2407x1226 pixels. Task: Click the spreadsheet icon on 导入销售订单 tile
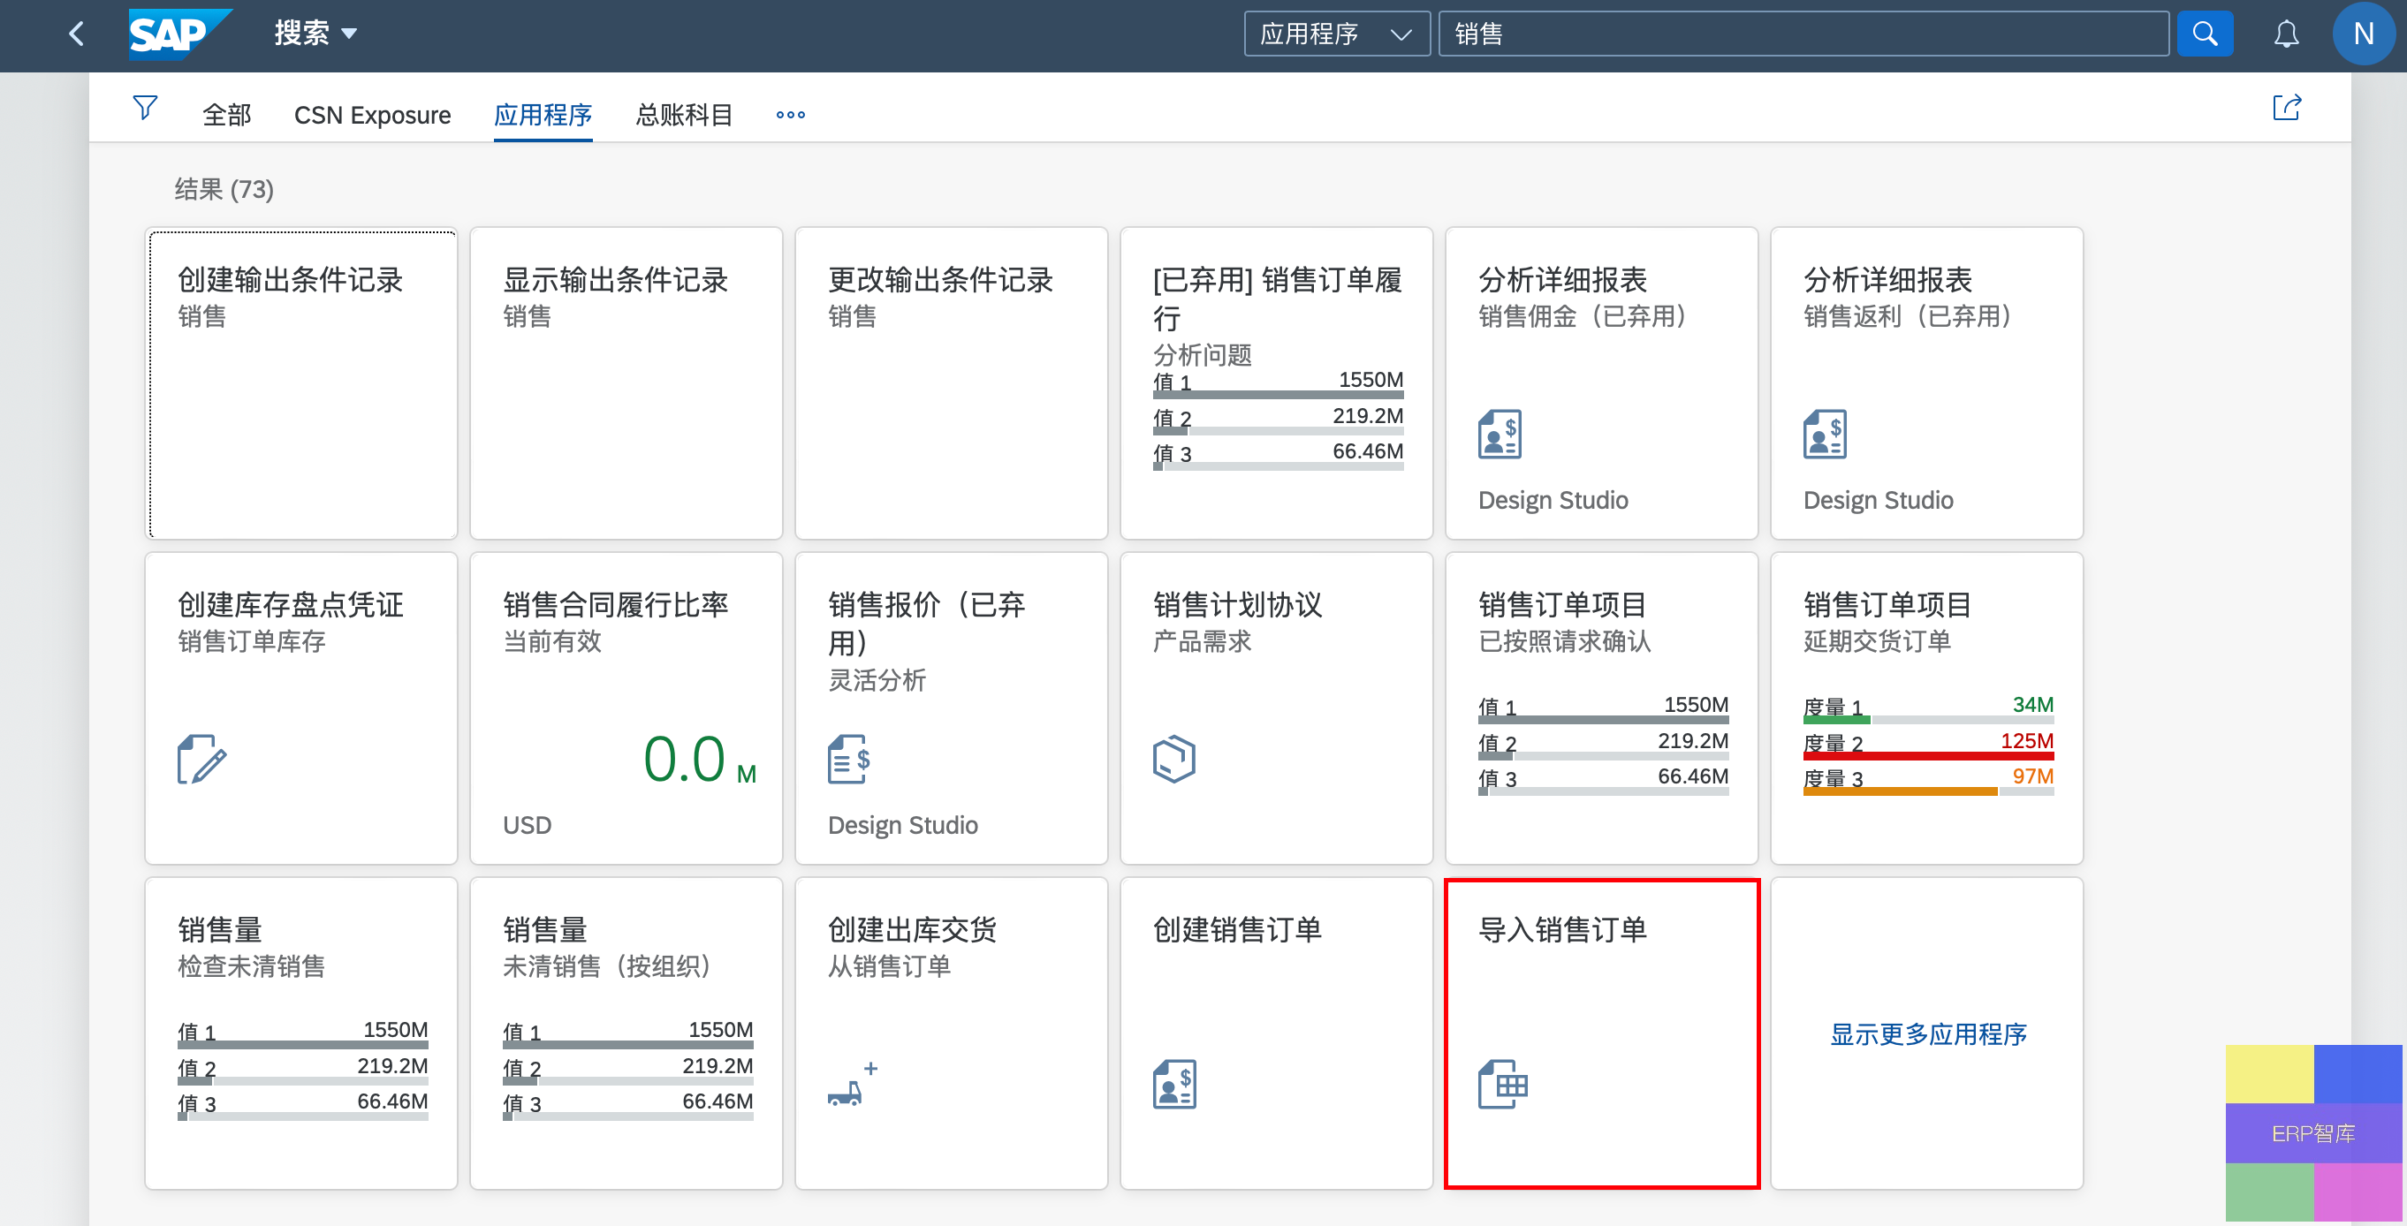pos(1502,1084)
